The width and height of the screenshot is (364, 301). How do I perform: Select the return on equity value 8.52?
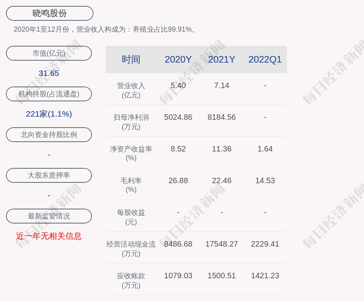pos(178,149)
